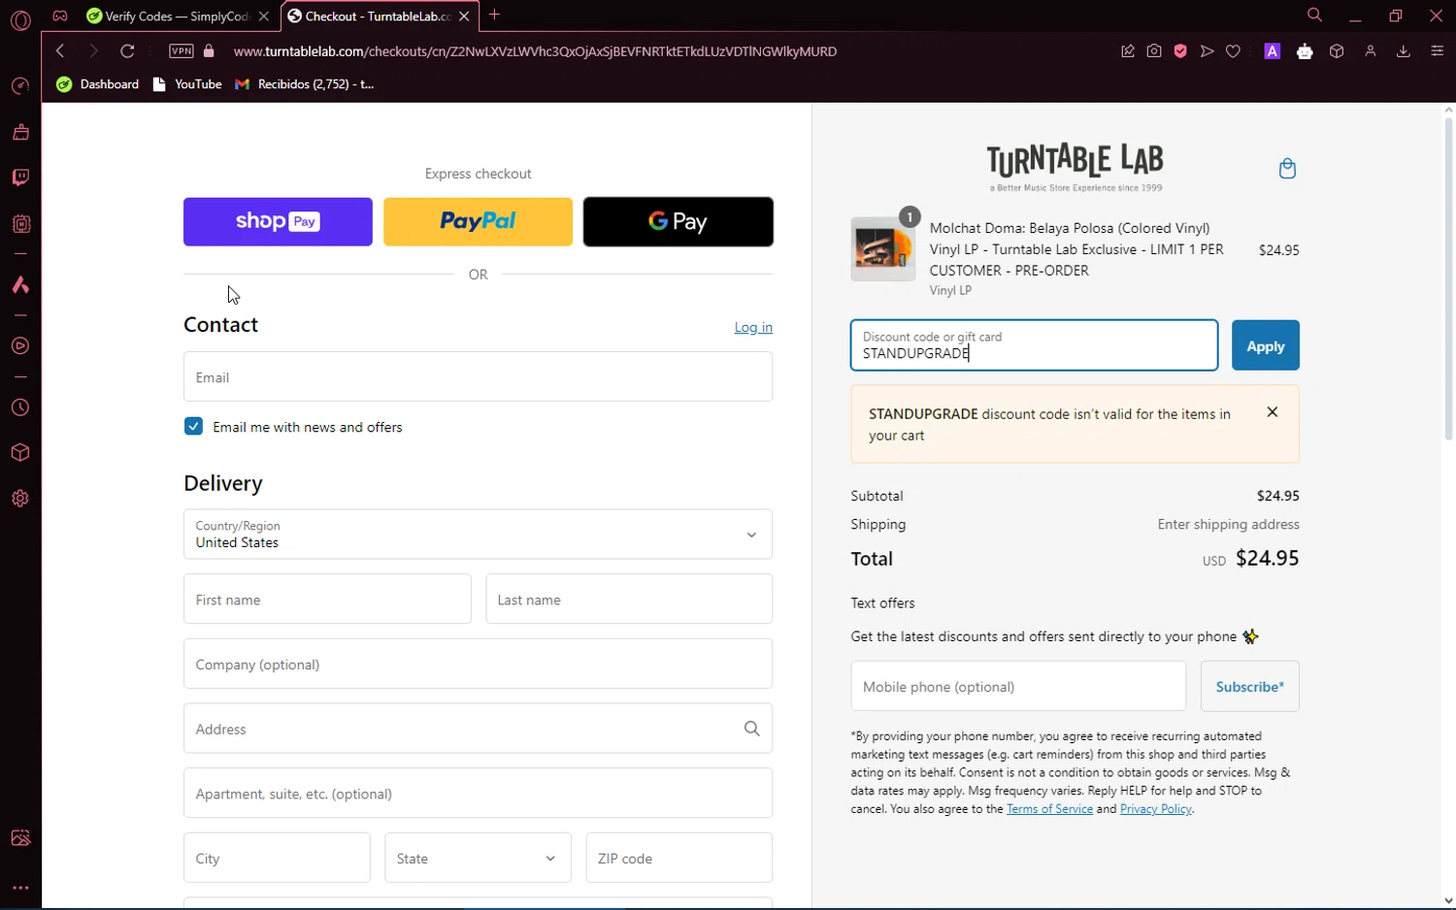Viewport: 1456px width, 910px height.
Task: Open the robot extension icon
Action: pyautogui.click(x=1305, y=51)
